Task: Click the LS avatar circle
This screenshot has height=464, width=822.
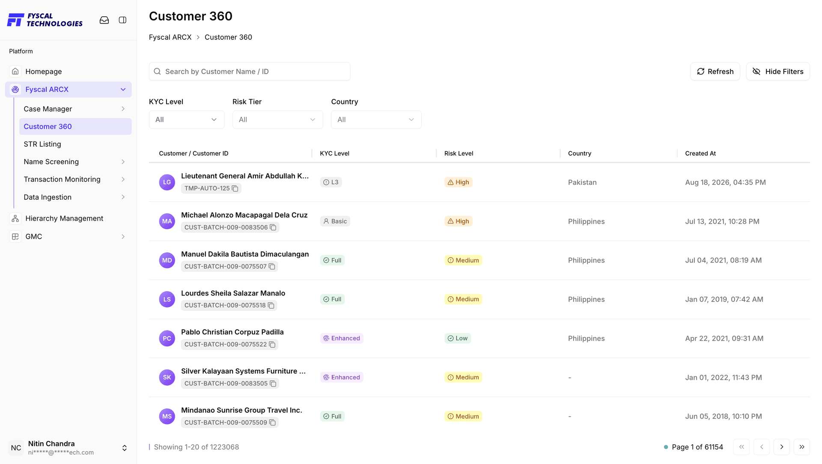Action: coord(167,299)
